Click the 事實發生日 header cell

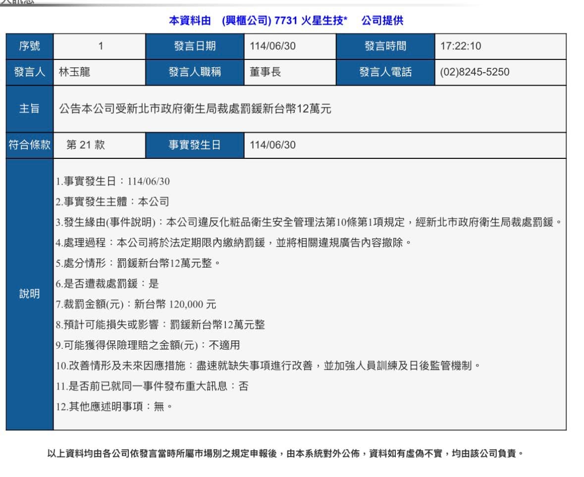[x=195, y=145]
